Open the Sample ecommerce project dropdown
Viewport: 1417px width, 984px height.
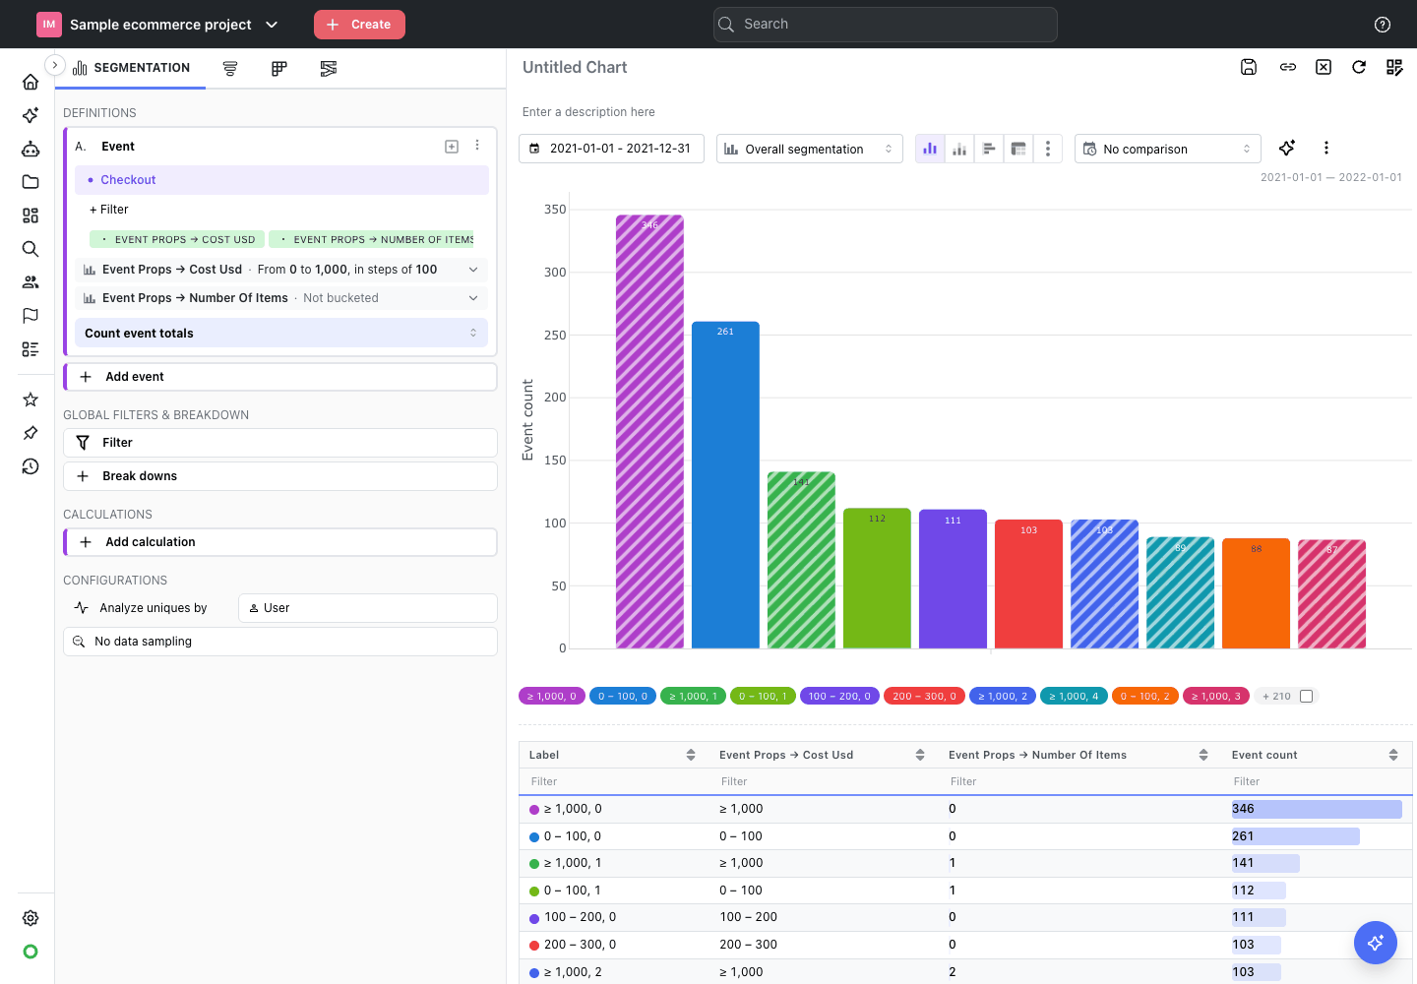(x=158, y=25)
